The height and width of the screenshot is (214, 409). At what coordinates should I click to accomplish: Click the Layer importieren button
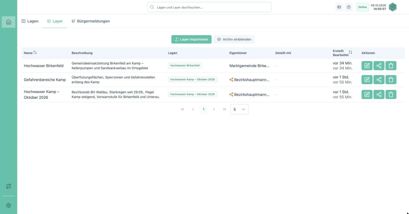[192, 39]
